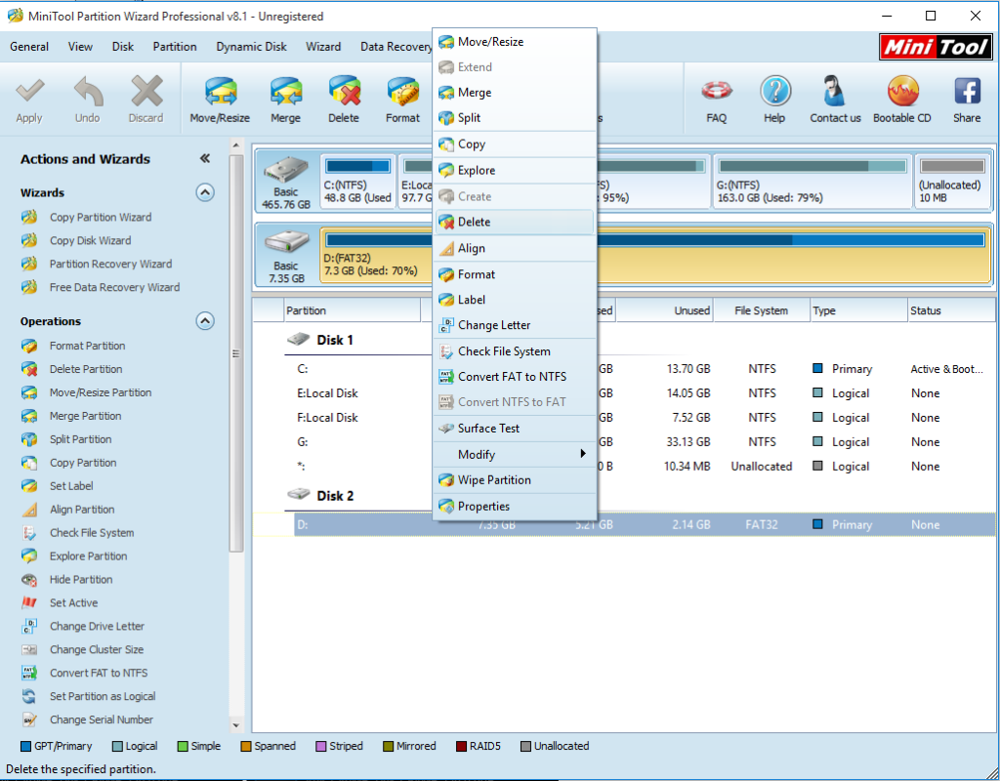
Task: Click the Set Partition as Logical icon
Action: (x=28, y=696)
